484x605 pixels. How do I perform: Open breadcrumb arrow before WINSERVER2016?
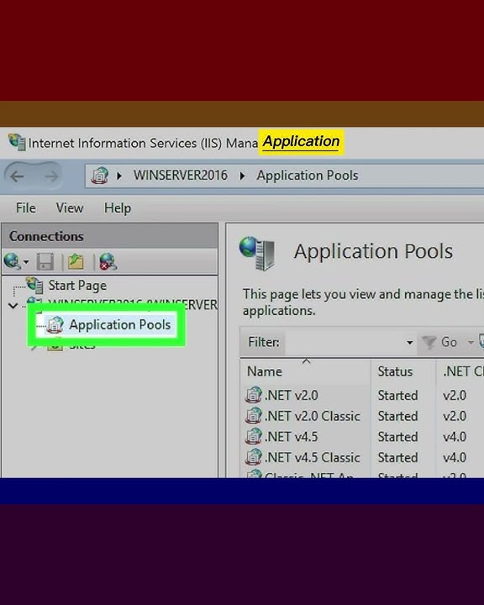[x=119, y=176]
